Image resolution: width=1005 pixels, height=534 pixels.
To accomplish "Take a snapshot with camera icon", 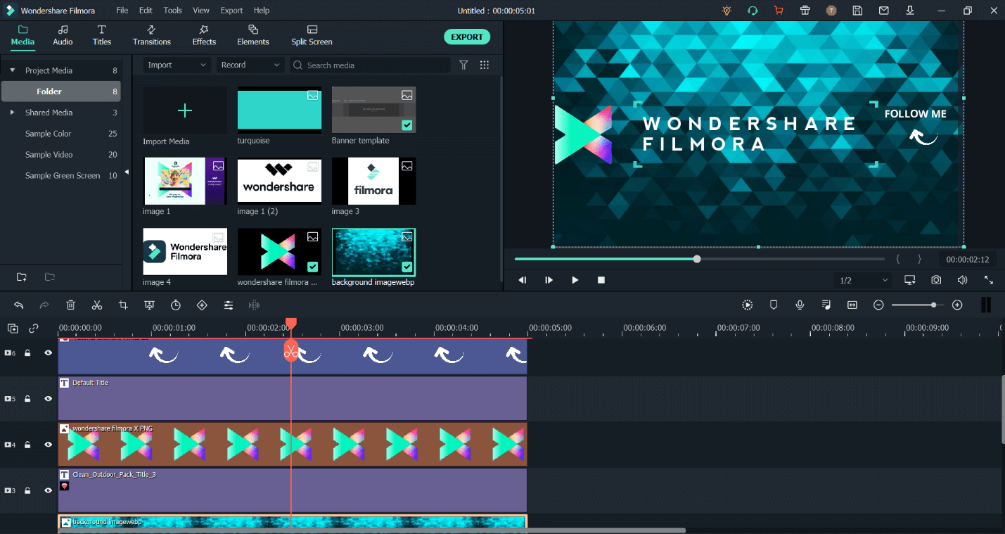I will click(936, 280).
